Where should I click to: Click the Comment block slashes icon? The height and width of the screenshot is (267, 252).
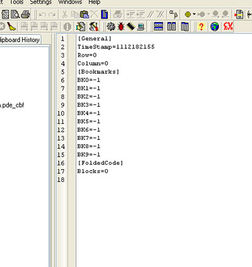tap(150, 15)
